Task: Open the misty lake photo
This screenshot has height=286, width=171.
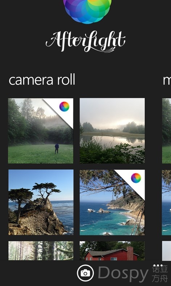Action: point(112,131)
